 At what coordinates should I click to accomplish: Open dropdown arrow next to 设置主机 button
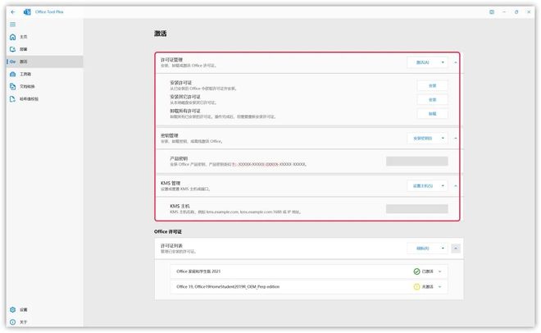point(443,186)
